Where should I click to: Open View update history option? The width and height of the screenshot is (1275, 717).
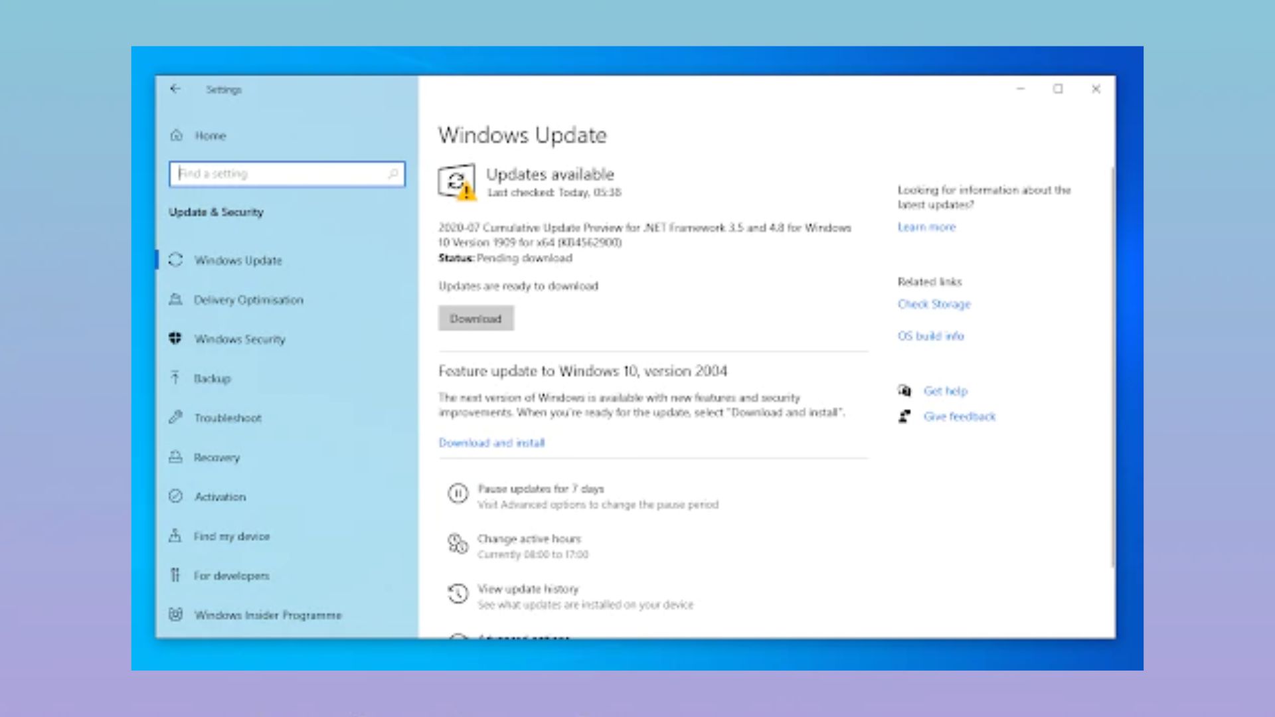coord(528,589)
